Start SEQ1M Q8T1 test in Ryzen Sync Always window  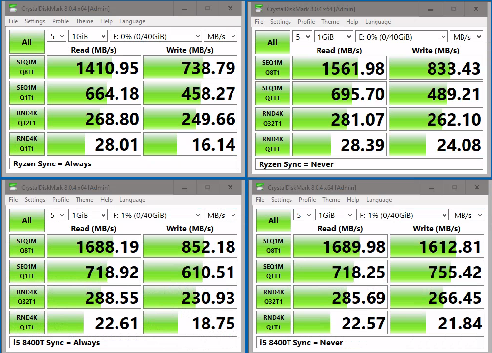[x=27, y=67]
